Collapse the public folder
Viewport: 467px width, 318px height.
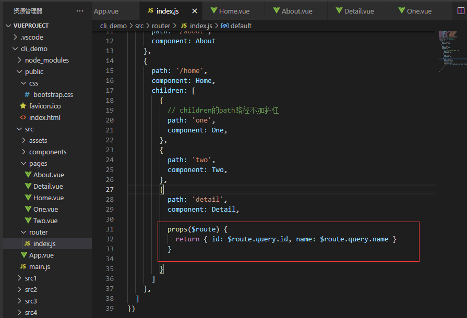[x=19, y=72]
